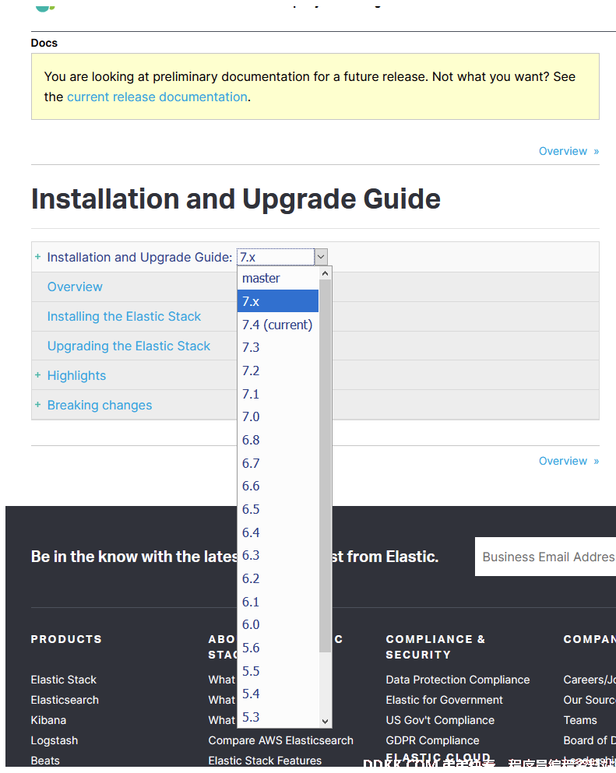Viewport: 616px width, 773px height.
Task: Expand the Highlights plus icon
Action: point(37,375)
